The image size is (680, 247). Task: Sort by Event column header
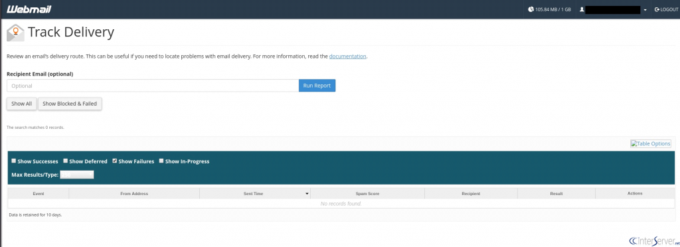[x=38, y=194]
